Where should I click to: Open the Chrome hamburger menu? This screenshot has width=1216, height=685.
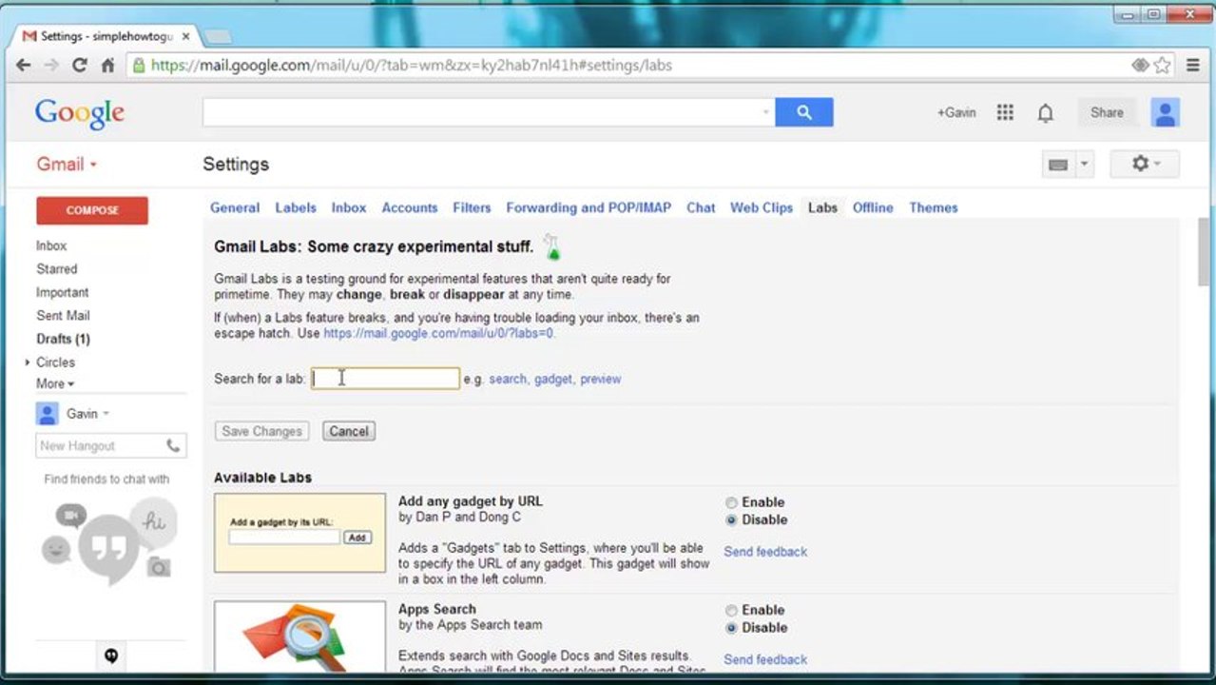point(1192,66)
